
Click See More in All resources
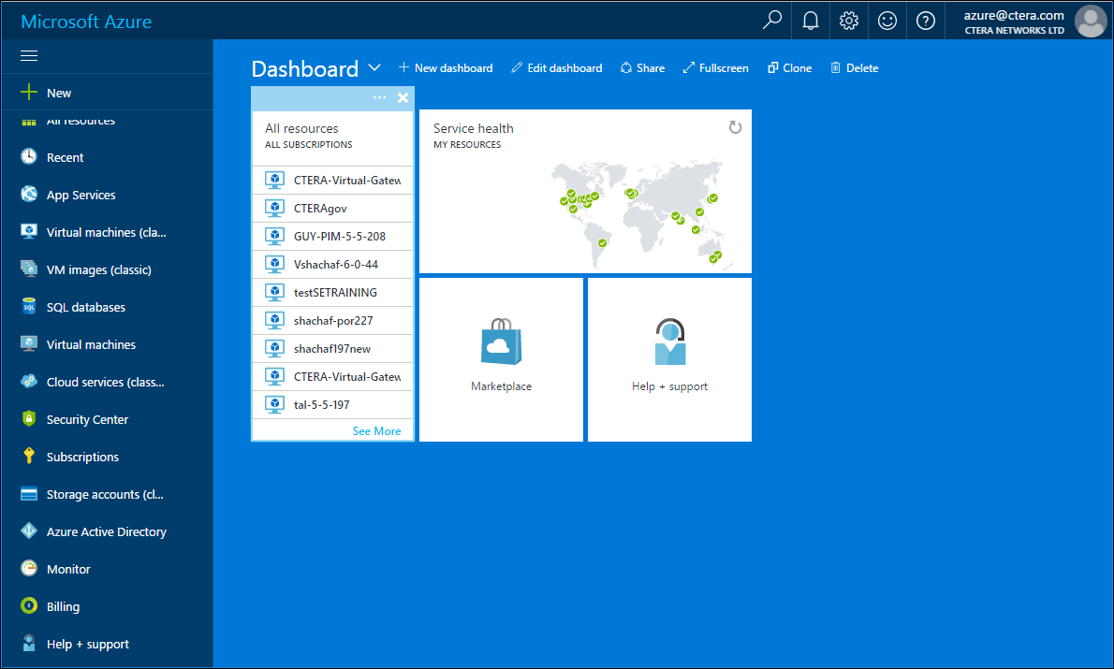point(376,431)
